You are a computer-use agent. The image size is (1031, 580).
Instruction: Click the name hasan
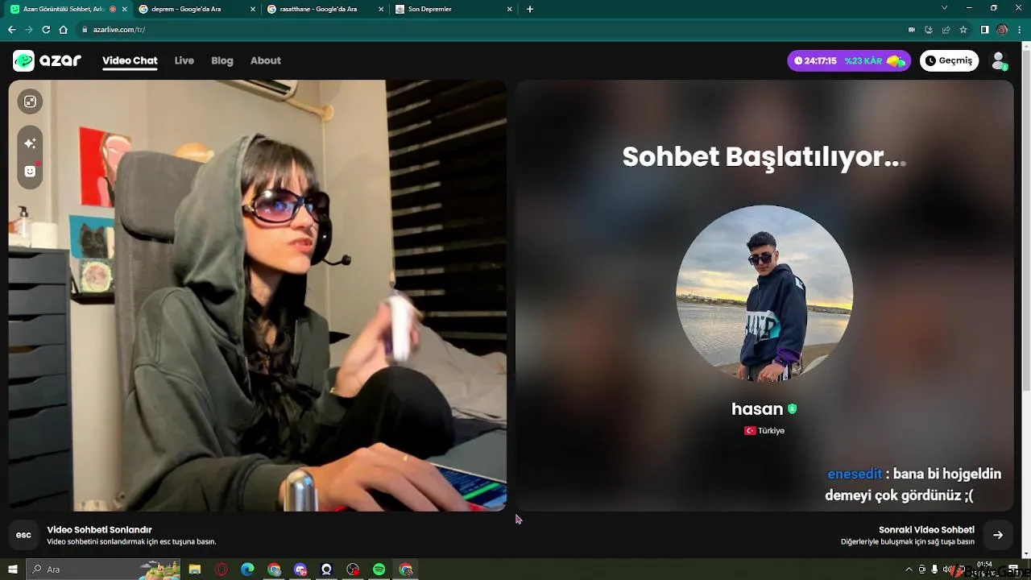[x=757, y=409]
